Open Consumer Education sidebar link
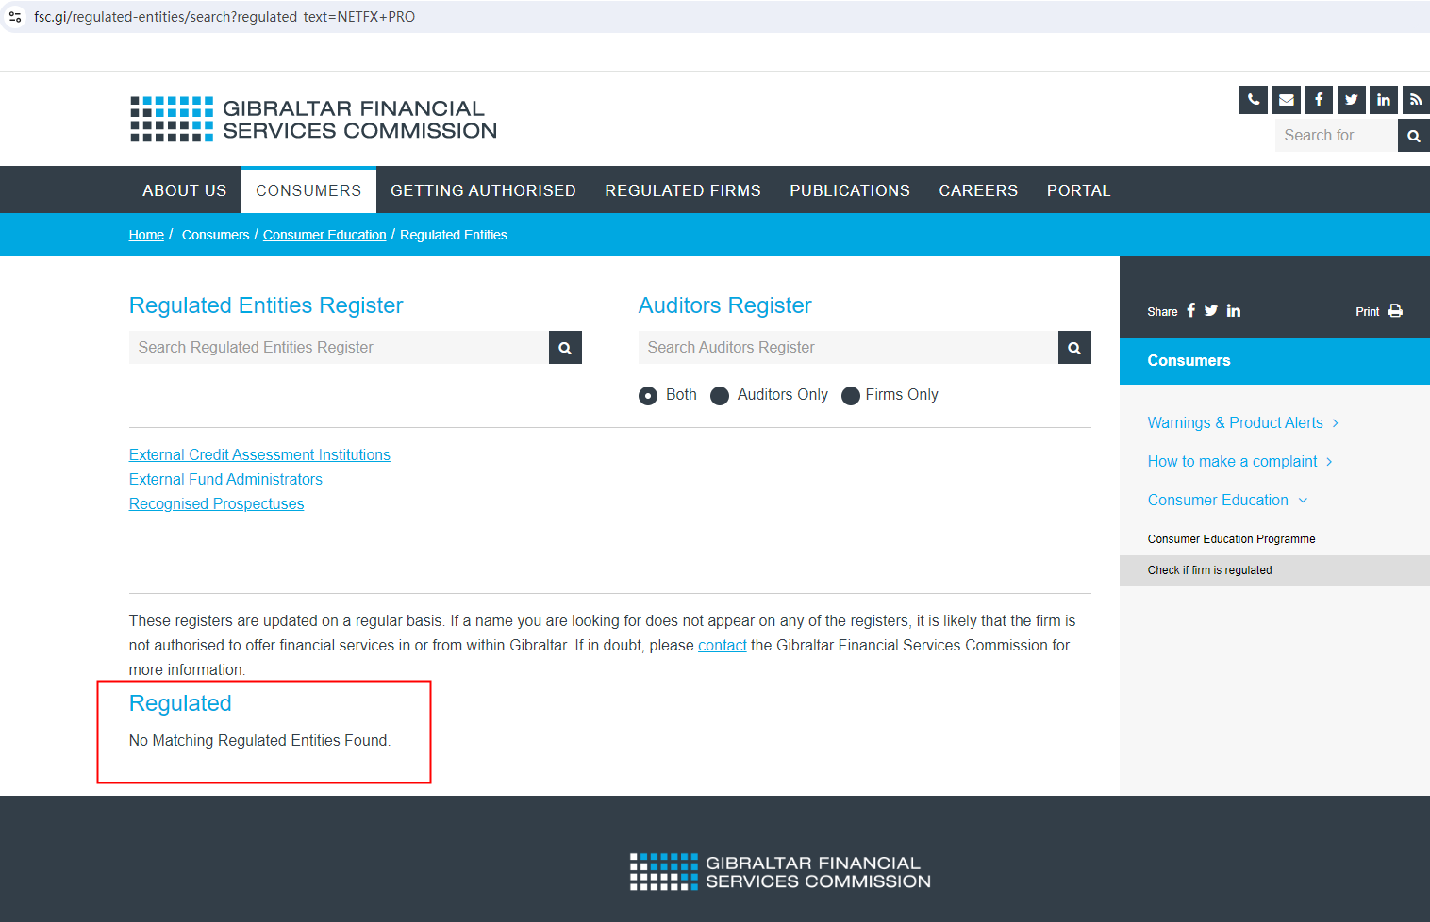 coord(1218,501)
